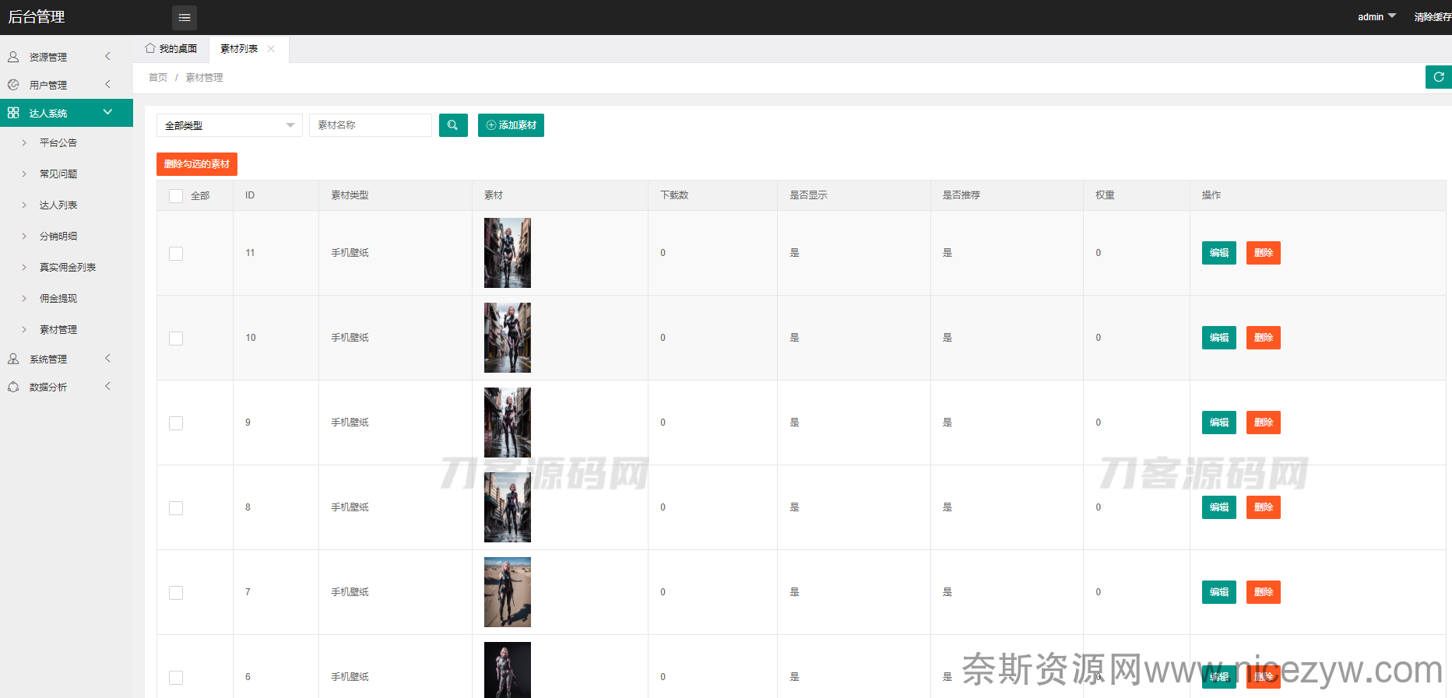This screenshot has height=698, width=1452.
Task: Click the 达人系统 grid icon
Action: pyautogui.click(x=13, y=113)
